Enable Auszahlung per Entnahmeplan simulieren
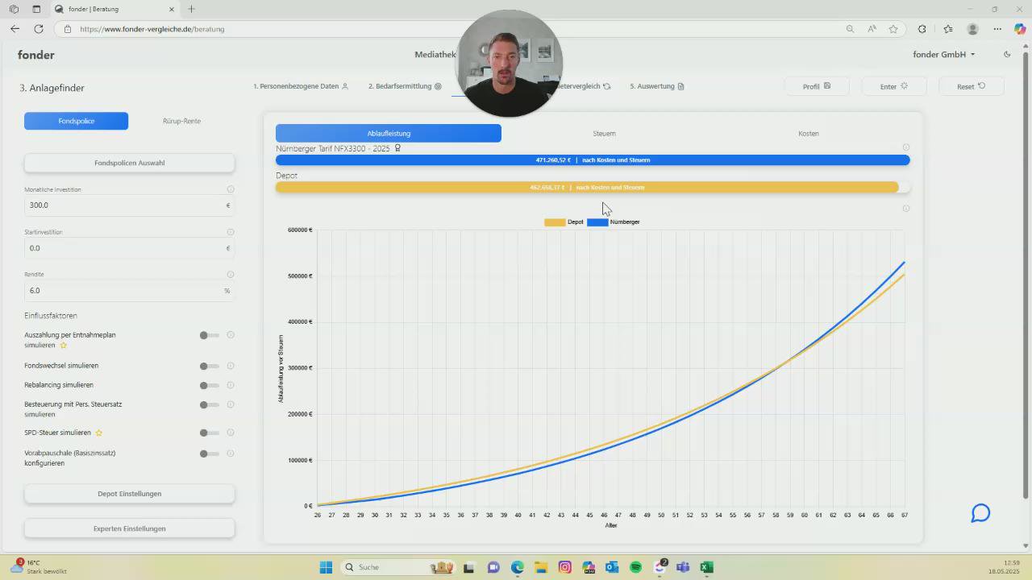 point(209,335)
